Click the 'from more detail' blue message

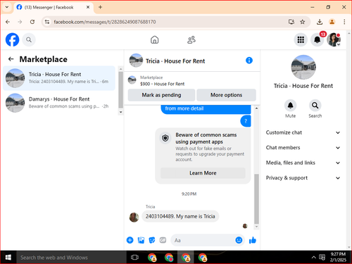pos(206,109)
